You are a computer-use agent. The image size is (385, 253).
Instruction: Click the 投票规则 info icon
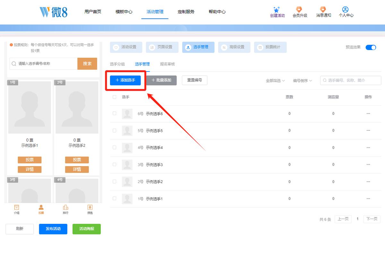point(11,45)
